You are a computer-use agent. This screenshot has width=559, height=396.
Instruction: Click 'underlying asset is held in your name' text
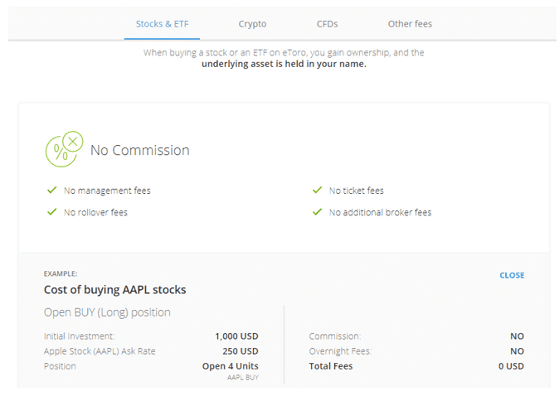click(284, 64)
